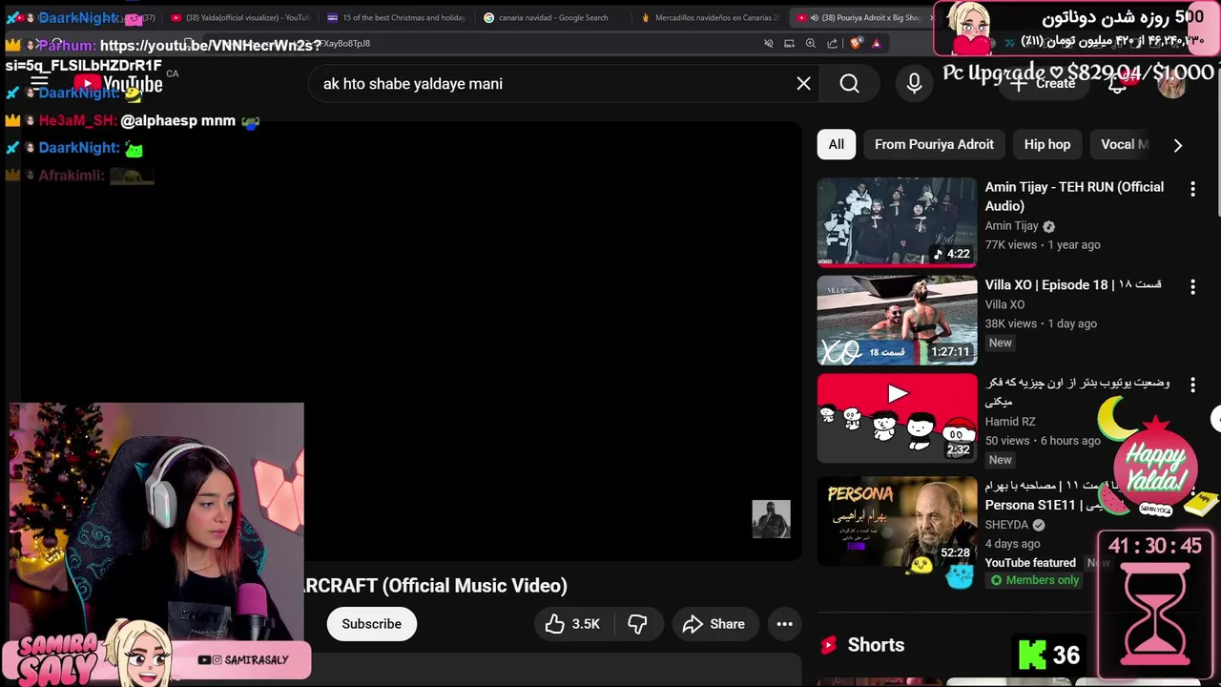Open the Create upload menu

[1043, 84]
